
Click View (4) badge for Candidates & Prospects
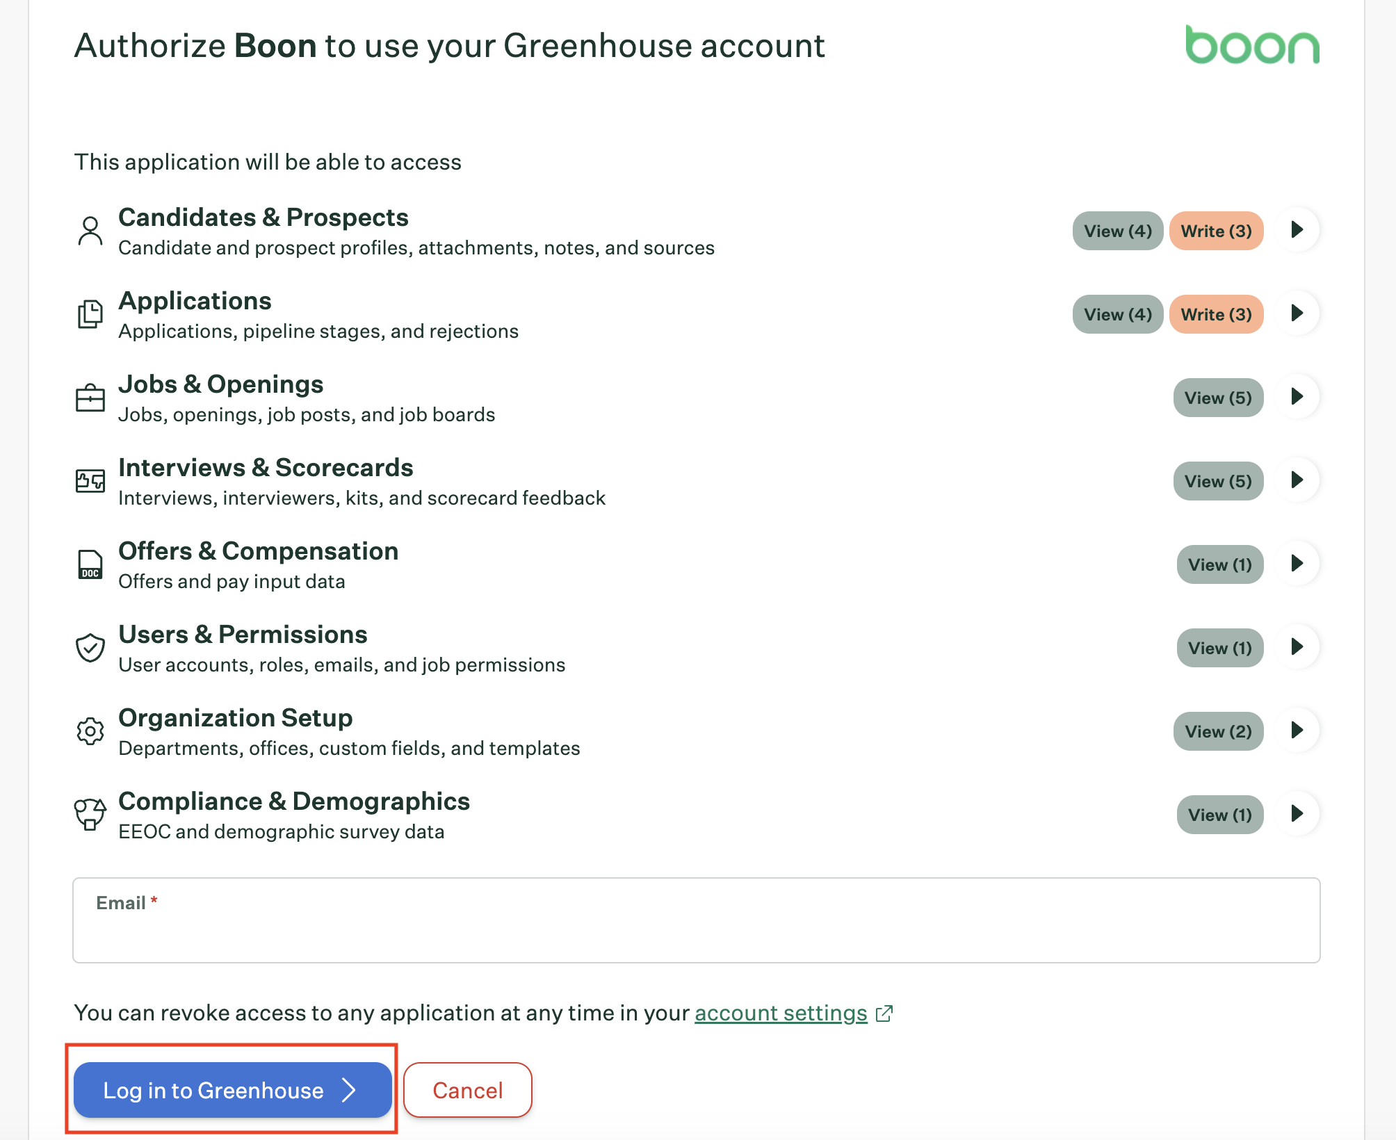coord(1118,231)
